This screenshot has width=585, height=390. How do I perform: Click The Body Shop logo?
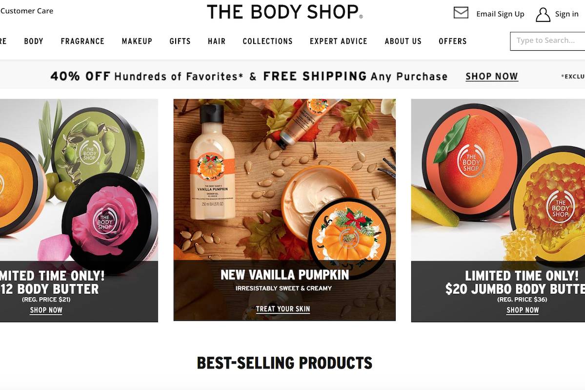tap(284, 12)
